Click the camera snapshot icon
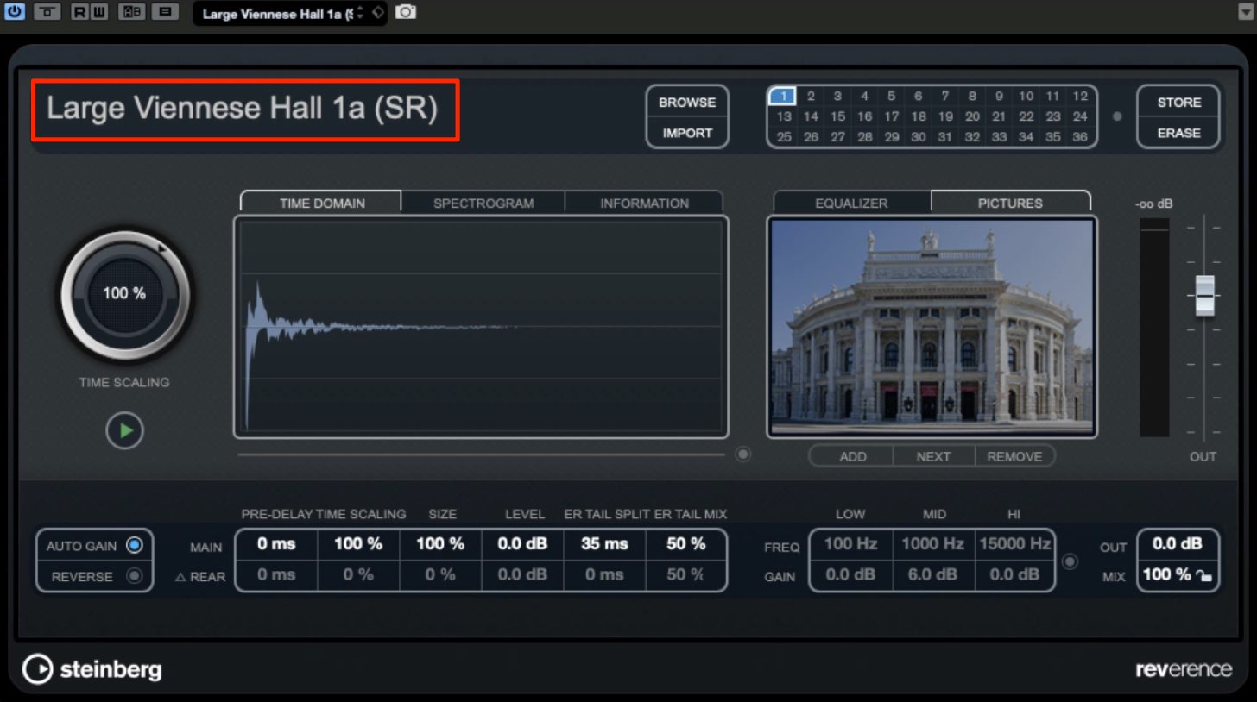Screen dimensions: 1257x702 [406, 12]
